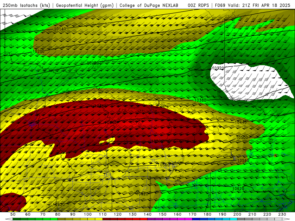
Task: Click the 180 knot color scale label
Action: (207, 214)
